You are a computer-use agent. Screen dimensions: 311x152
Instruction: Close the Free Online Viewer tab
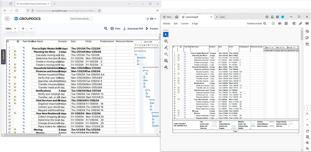click(49, 4)
